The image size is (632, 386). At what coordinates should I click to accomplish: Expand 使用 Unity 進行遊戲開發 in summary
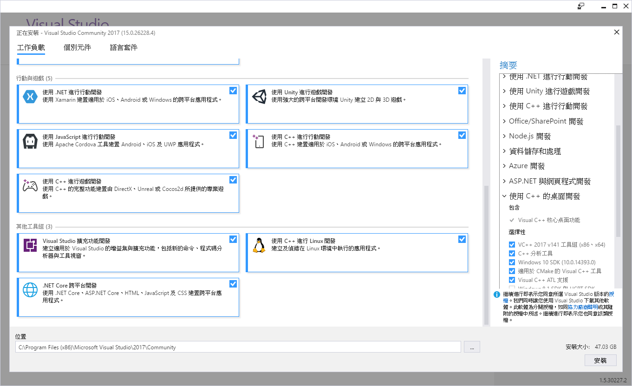(504, 91)
